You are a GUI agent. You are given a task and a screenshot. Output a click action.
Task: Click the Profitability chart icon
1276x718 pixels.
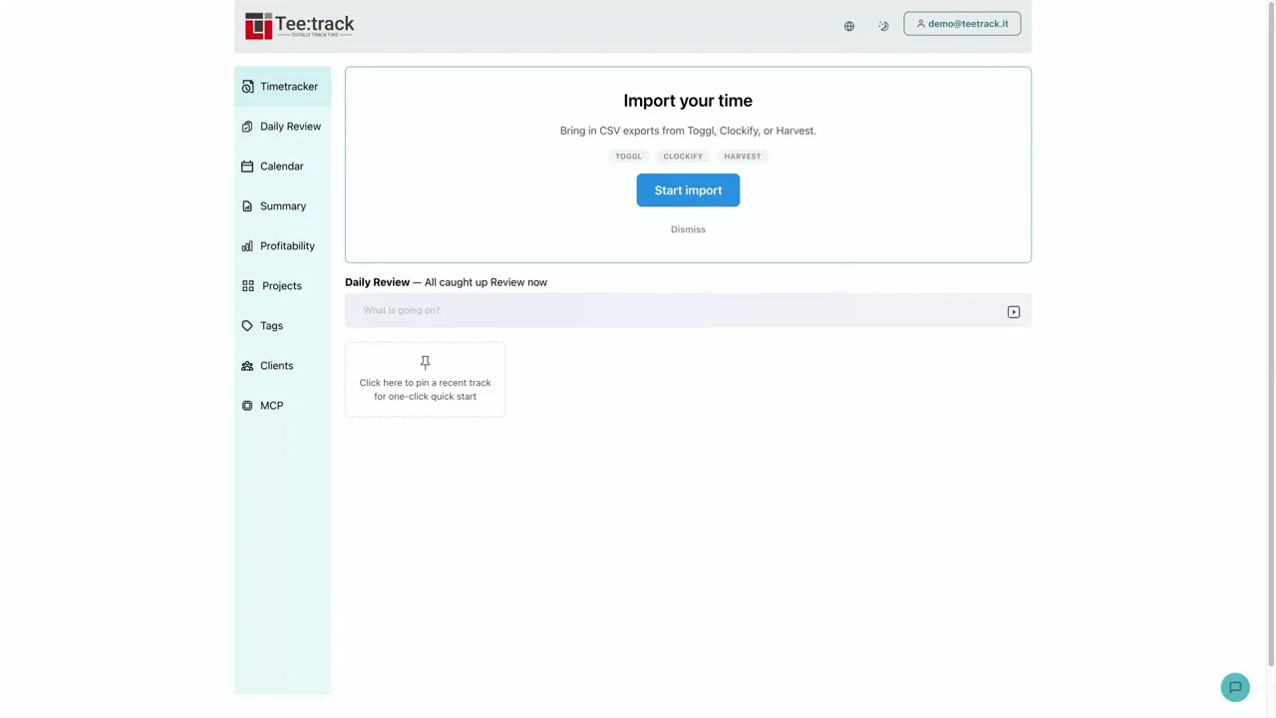point(247,246)
